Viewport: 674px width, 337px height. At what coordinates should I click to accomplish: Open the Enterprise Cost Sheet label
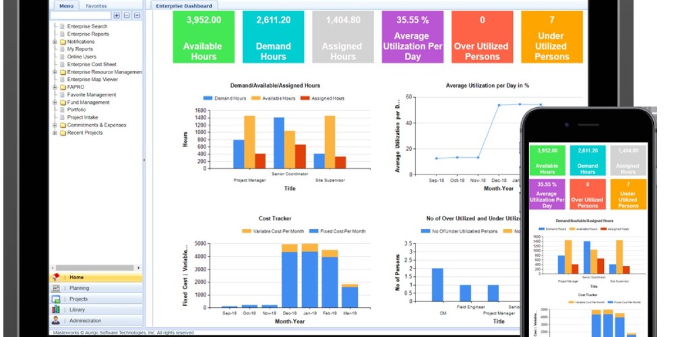(x=92, y=65)
